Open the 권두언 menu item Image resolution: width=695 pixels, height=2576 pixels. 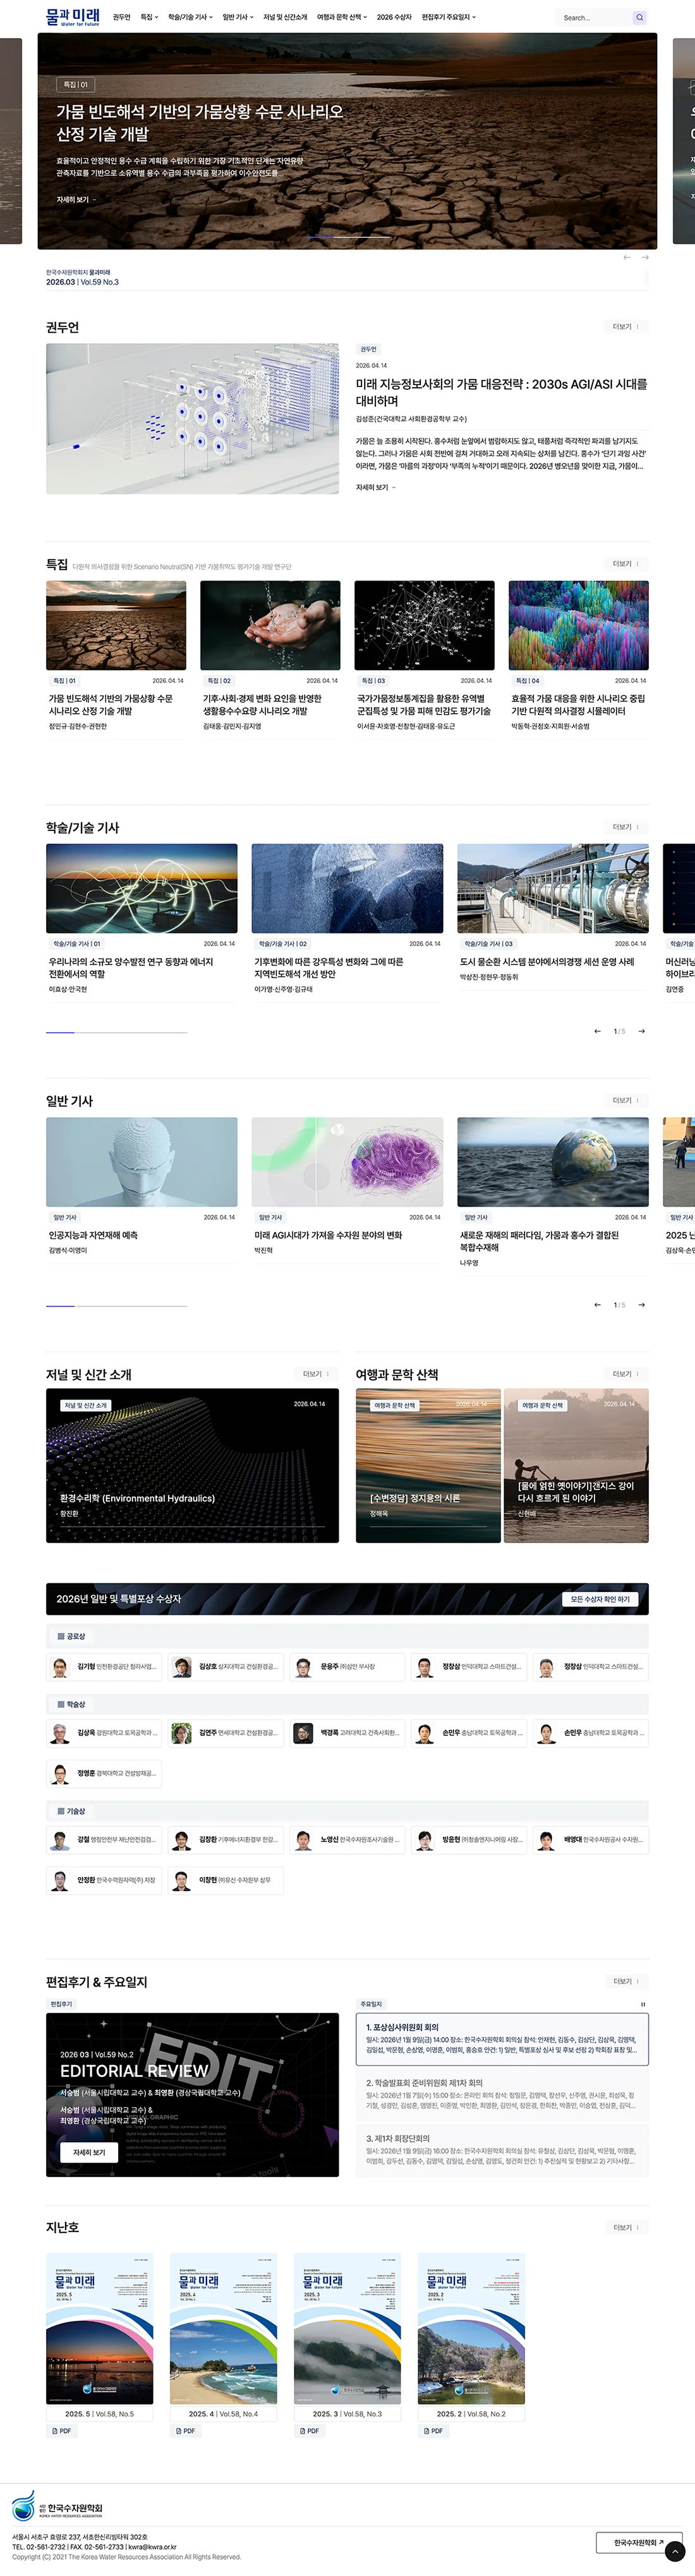122,17
